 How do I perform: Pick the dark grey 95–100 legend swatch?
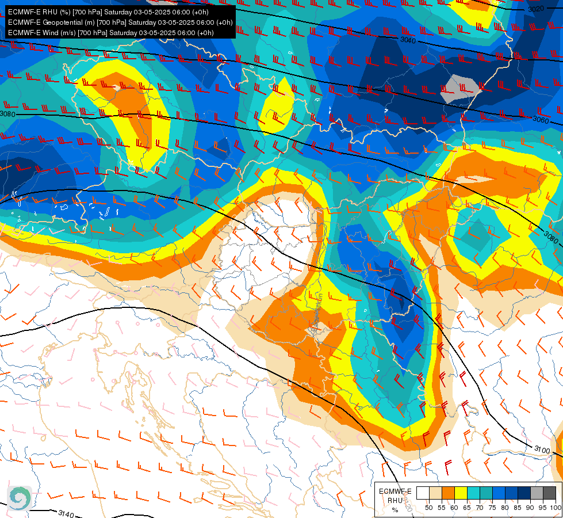[549, 493]
